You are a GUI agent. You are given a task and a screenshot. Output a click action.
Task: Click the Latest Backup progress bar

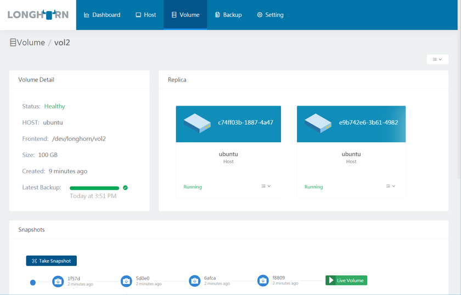coord(94,188)
